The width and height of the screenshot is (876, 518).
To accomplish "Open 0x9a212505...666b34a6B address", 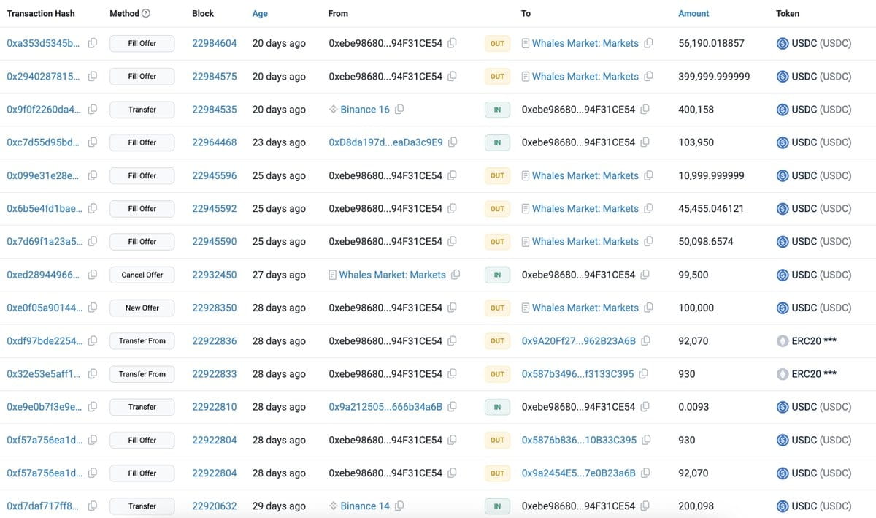I will [x=385, y=407].
